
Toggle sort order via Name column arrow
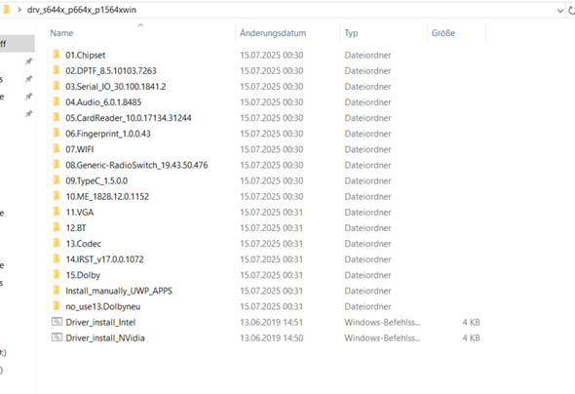click(x=140, y=25)
